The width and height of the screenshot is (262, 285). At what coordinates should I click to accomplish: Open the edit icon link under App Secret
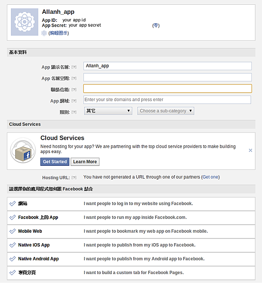(58, 33)
